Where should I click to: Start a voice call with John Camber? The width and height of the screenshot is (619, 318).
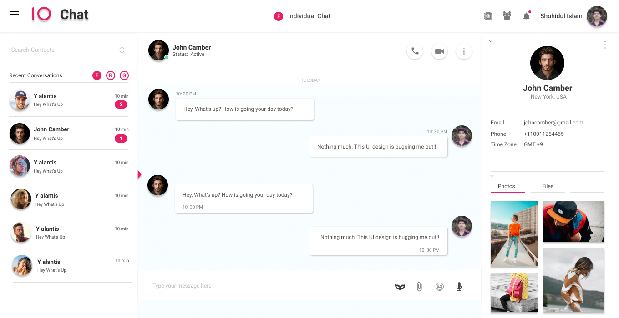[x=415, y=51]
